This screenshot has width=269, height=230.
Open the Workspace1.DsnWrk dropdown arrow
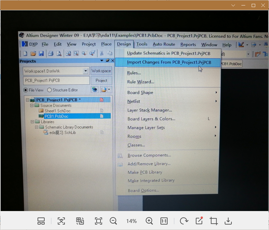coord(85,71)
